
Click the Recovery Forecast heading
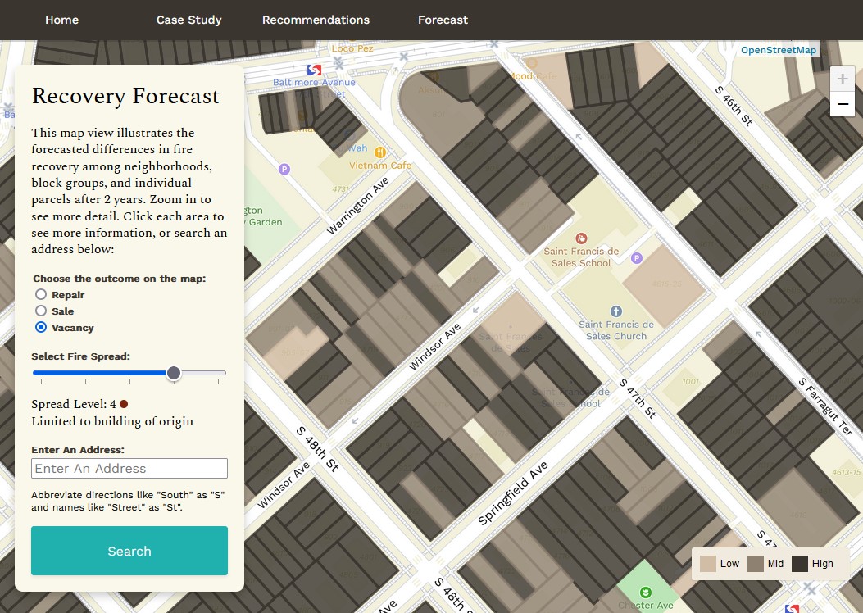[x=126, y=97]
